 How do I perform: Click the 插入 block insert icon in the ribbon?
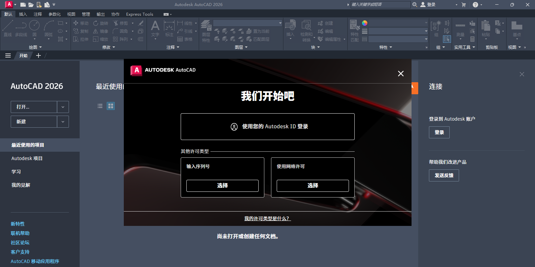290,29
